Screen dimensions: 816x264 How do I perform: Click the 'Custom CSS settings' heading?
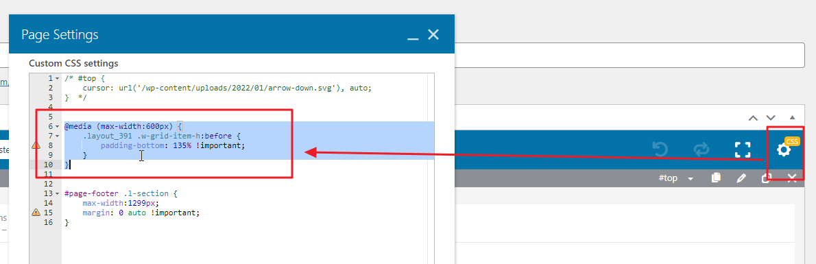tap(73, 64)
